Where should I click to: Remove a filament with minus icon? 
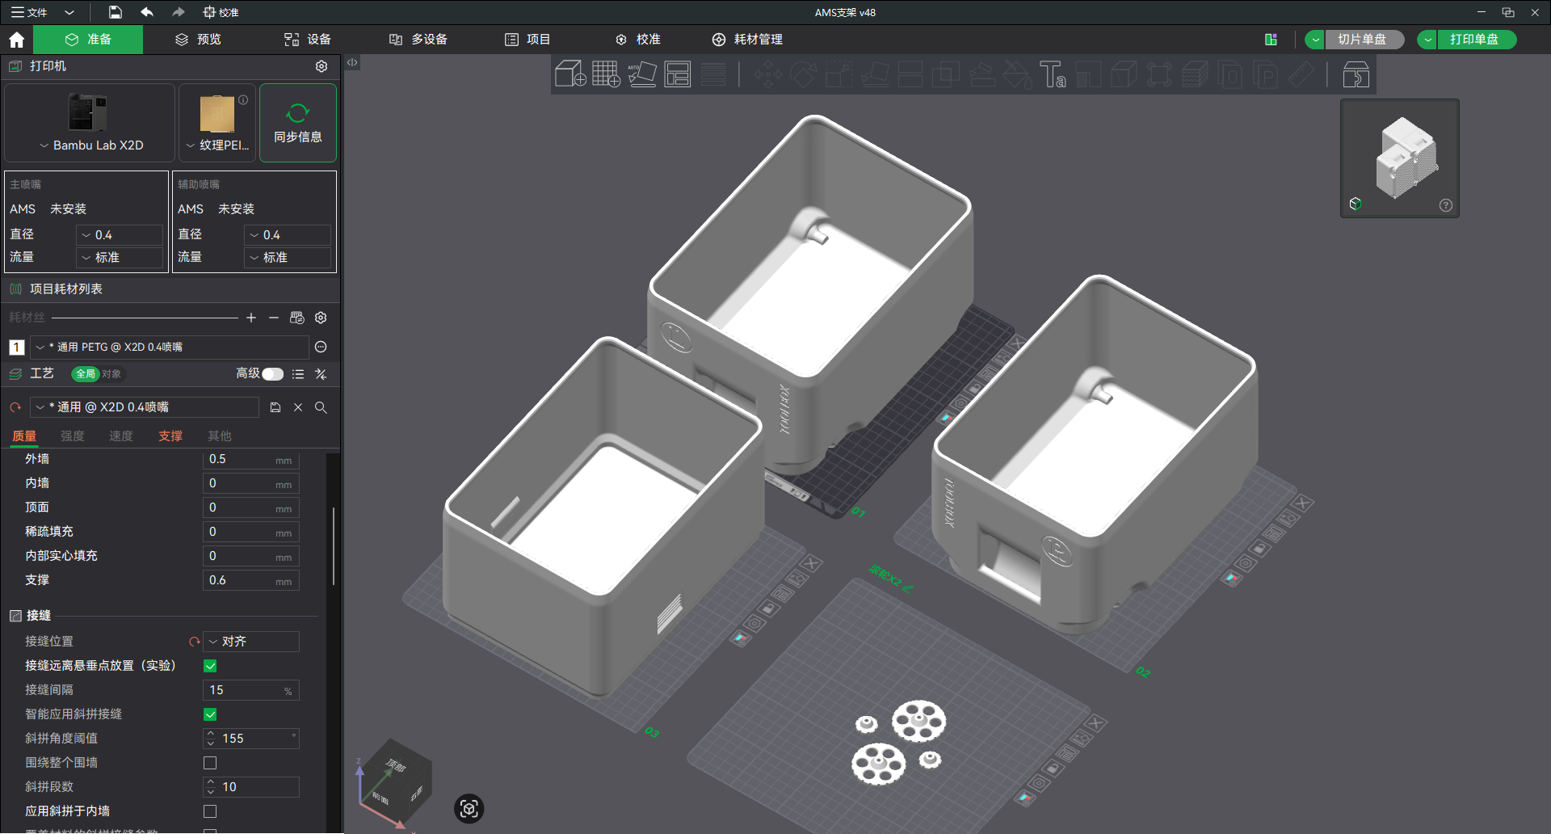pos(274,318)
